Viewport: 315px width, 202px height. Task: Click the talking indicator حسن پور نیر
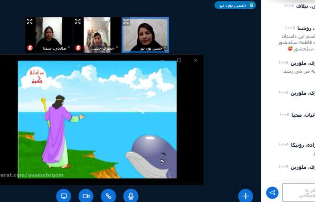coord(235,5)
